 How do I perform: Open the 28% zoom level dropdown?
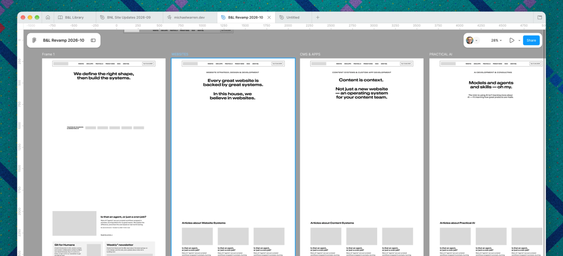[496, 40]
